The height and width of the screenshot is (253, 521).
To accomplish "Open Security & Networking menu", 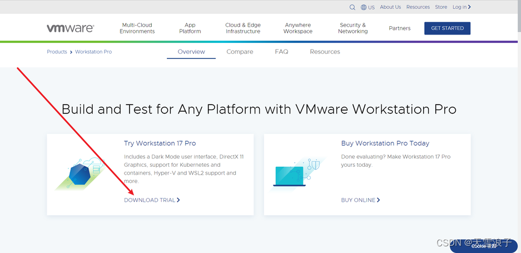I will (353, 28).
